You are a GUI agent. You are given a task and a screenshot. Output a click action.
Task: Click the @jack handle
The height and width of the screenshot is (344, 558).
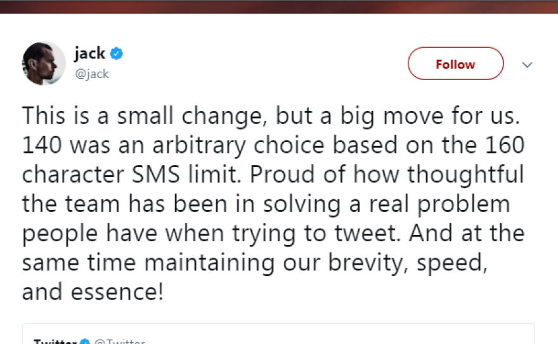coord(92,74)
